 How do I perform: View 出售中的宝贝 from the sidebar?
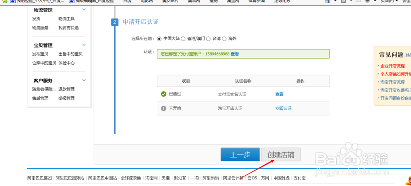point(71,54)
